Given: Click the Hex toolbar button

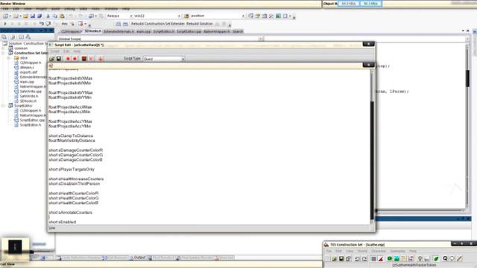Looking at the screenshot, I should pos(65,24).
